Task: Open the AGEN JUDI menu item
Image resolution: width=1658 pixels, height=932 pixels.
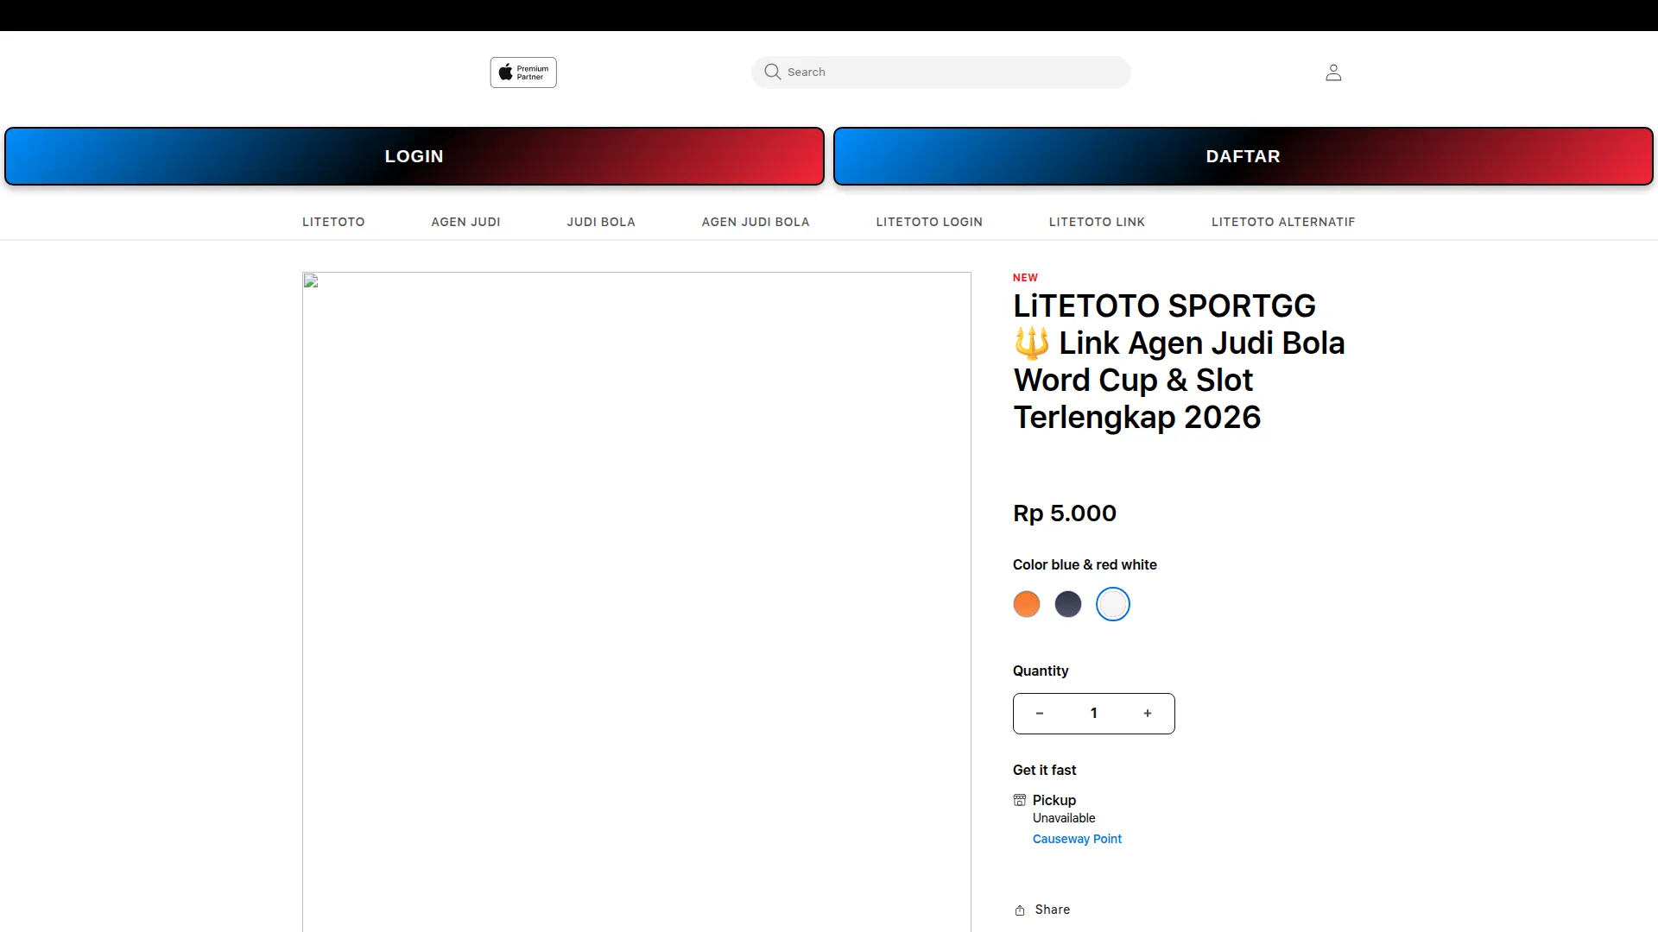Action: [x=465, y=222]
